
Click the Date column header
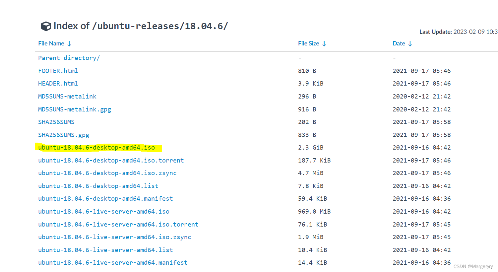[399, 43]
